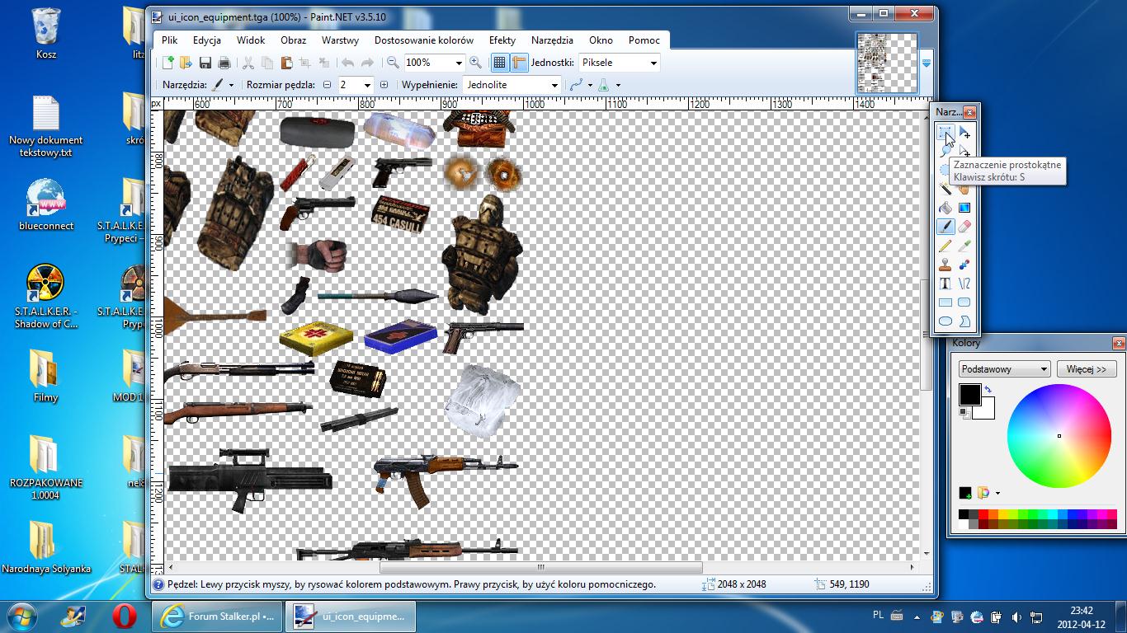
Task: Select the Gradient tool
Action: point(964,208)
